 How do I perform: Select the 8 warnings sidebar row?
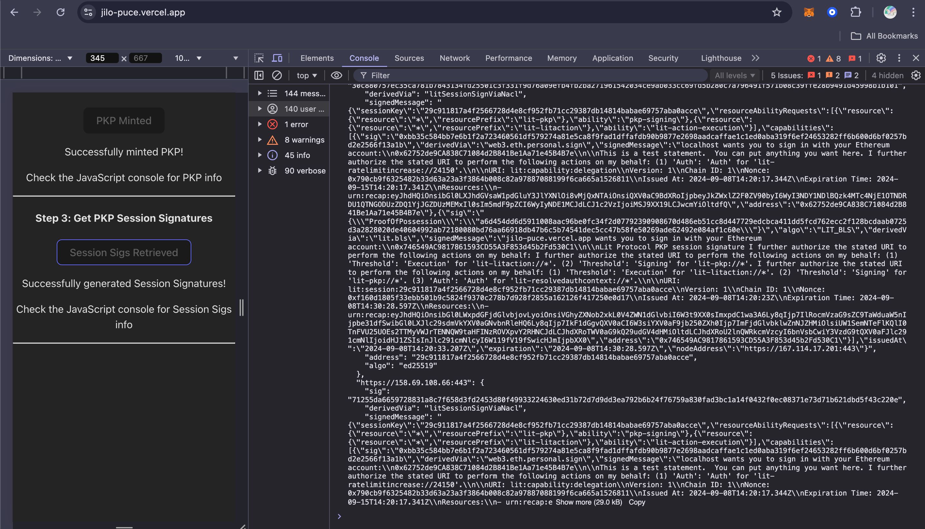[x=289, y=140]
